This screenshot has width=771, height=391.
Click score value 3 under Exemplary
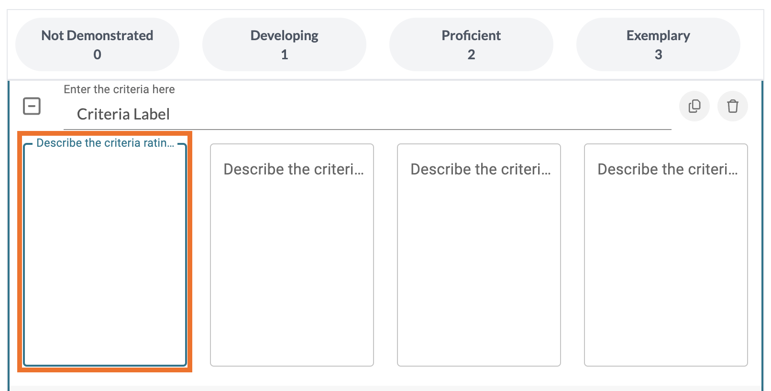(658, 54)
